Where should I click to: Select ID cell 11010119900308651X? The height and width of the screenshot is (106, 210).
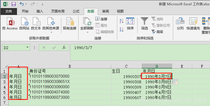[70, 82]
